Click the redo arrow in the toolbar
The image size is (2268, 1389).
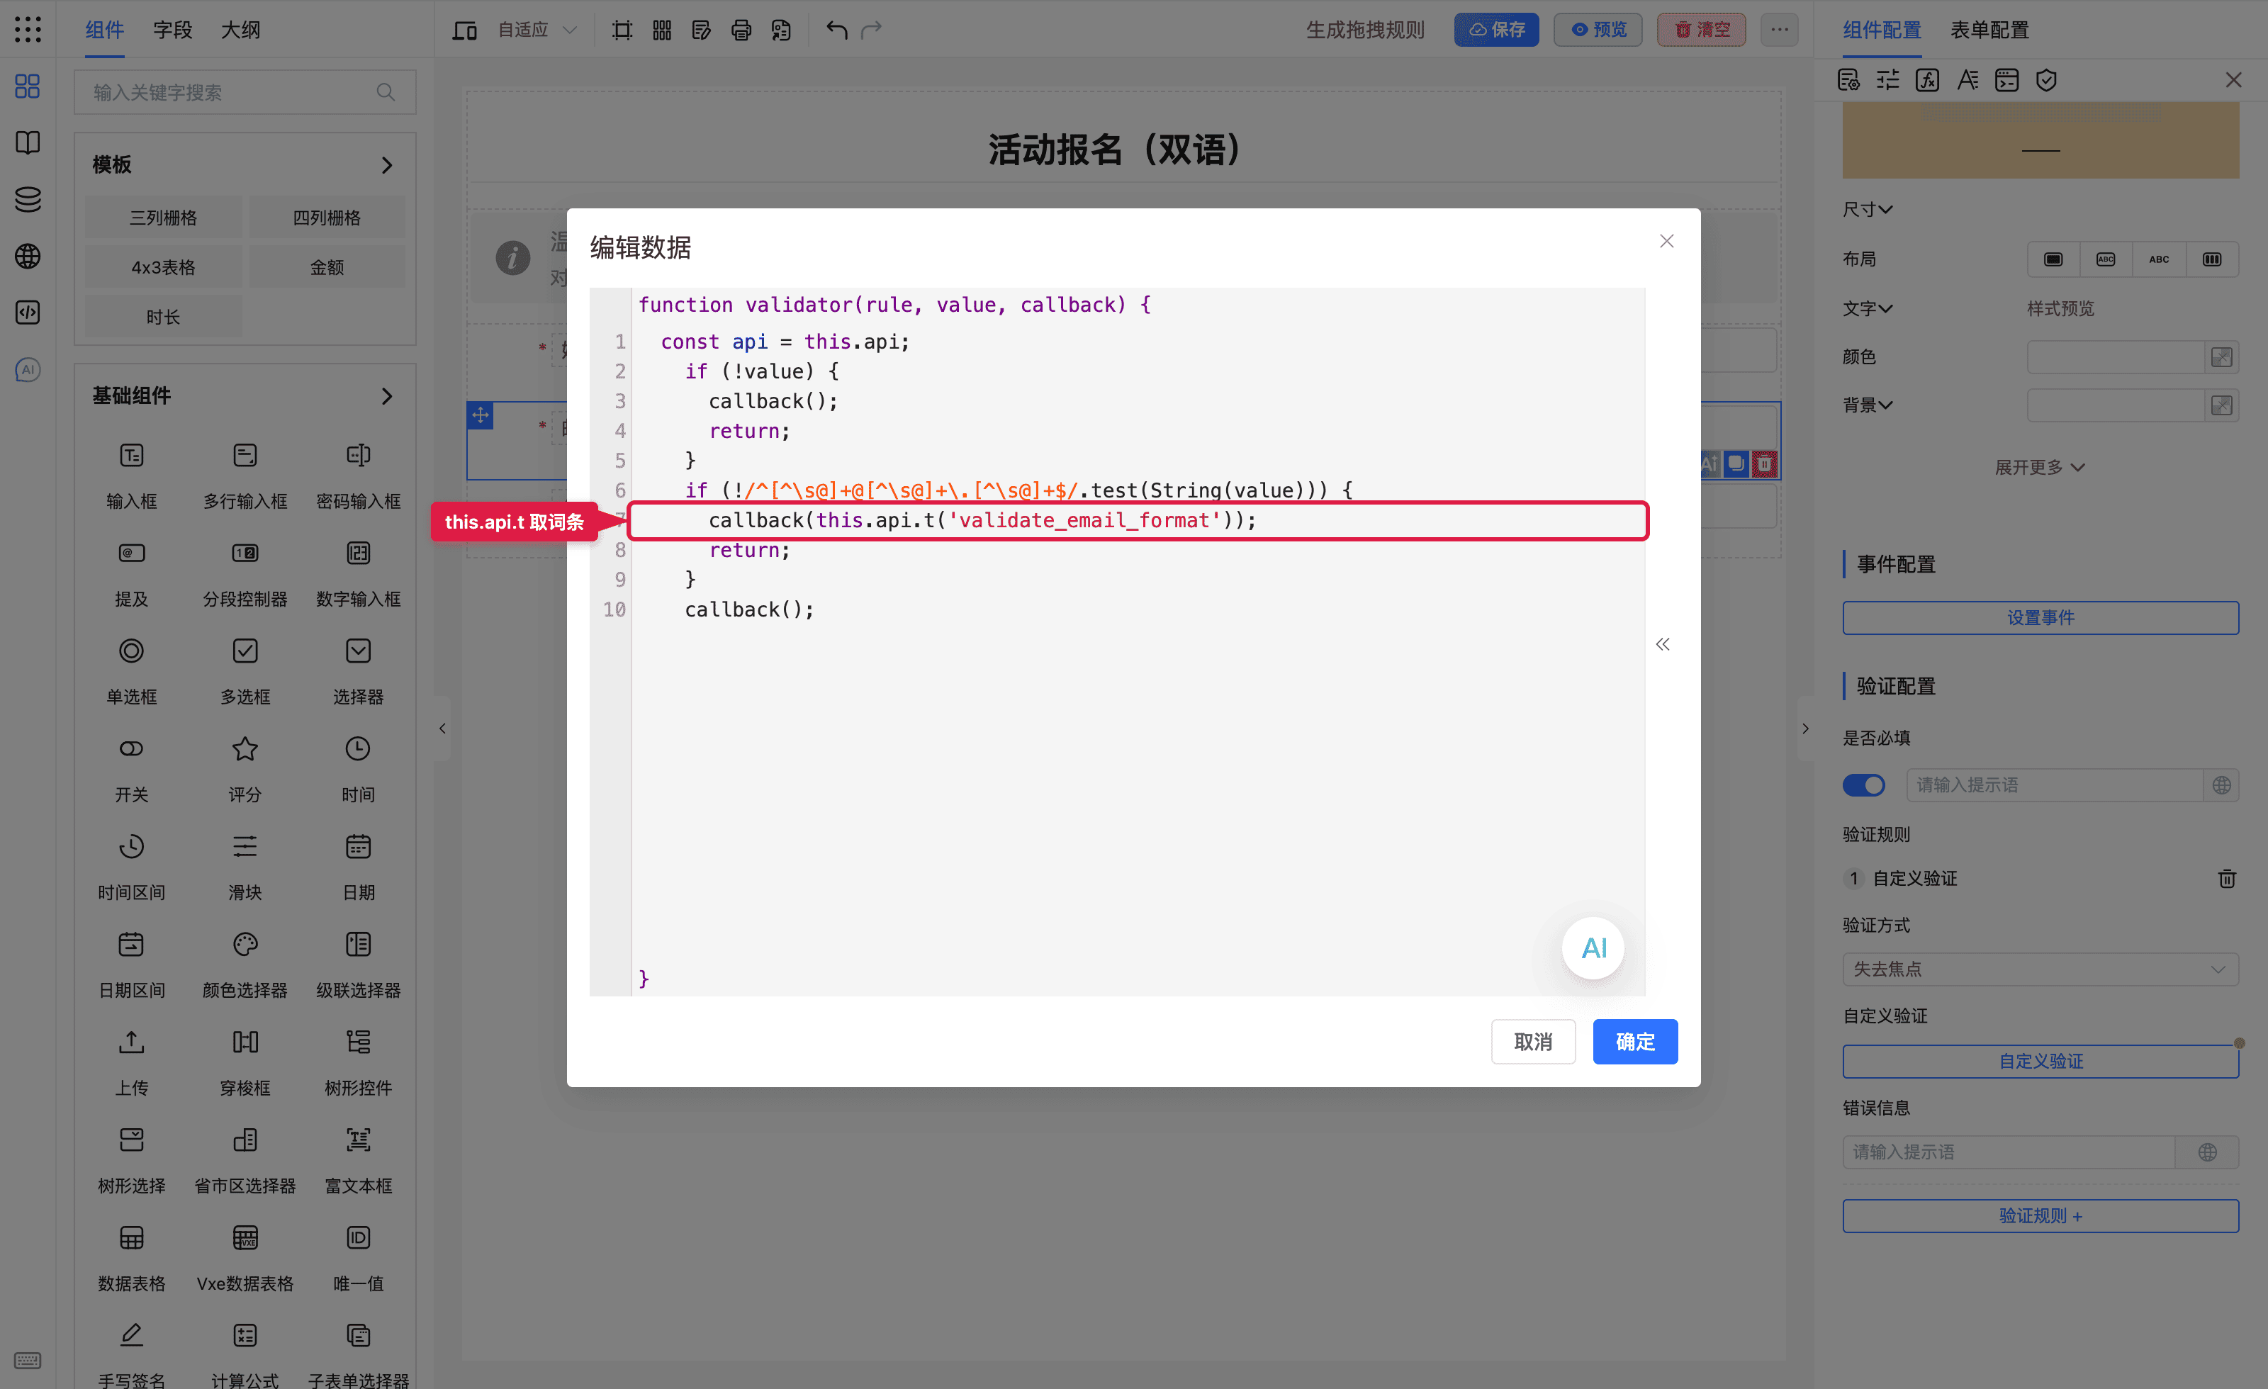871,30
